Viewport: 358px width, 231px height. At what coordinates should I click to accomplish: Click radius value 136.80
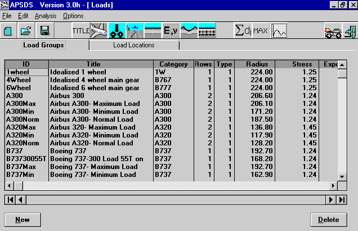click(x=262, y=127)
